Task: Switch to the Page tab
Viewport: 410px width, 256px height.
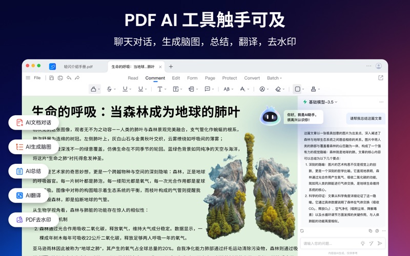Action: pos(210,78)
